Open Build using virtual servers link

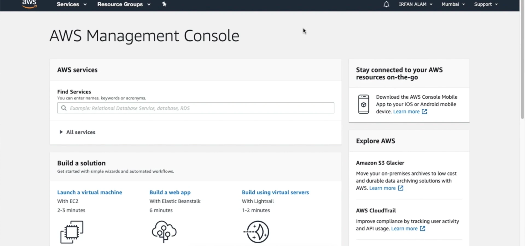coord(275,192)
